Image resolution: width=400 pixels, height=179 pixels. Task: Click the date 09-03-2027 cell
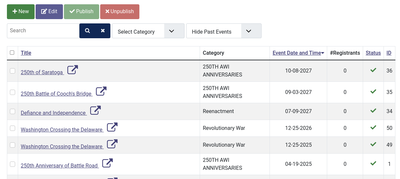click(x=298, y=92)
